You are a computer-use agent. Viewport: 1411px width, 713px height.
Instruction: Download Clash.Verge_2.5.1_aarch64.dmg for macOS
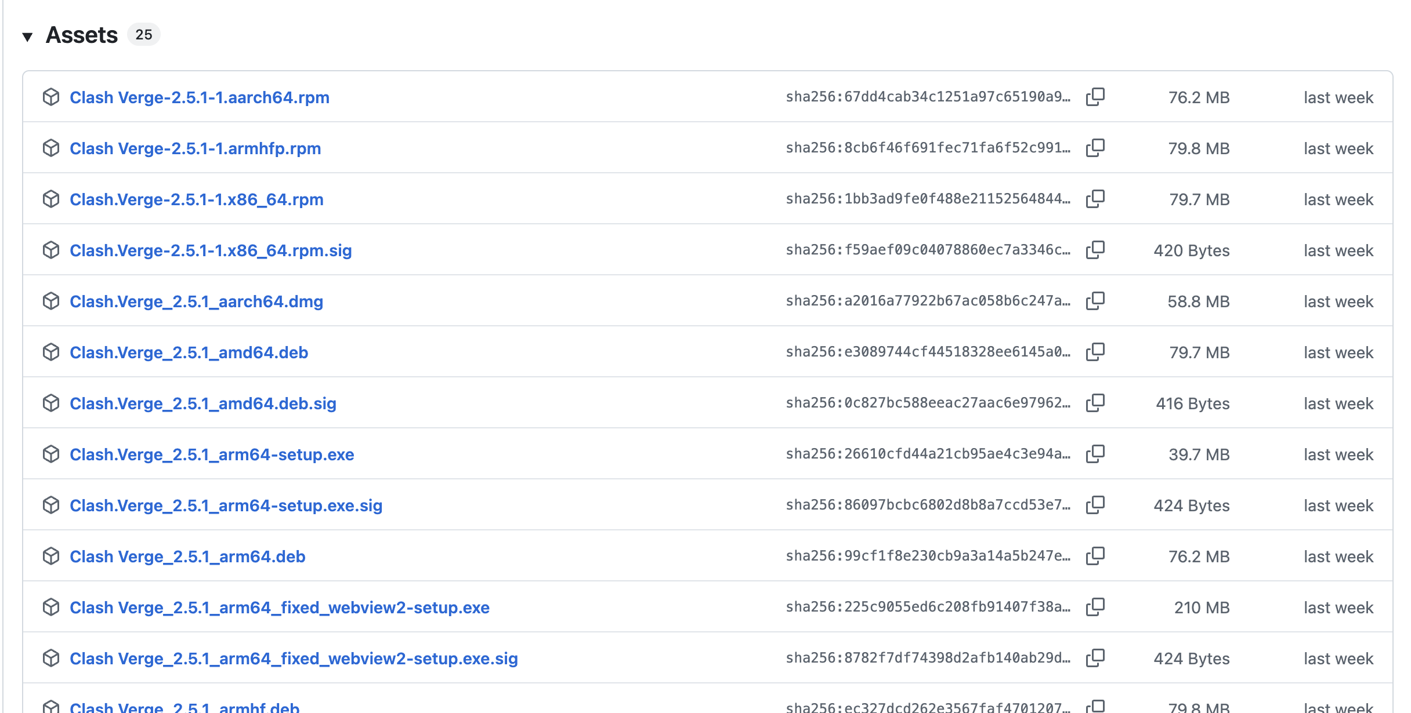click(x=197, y=301)
